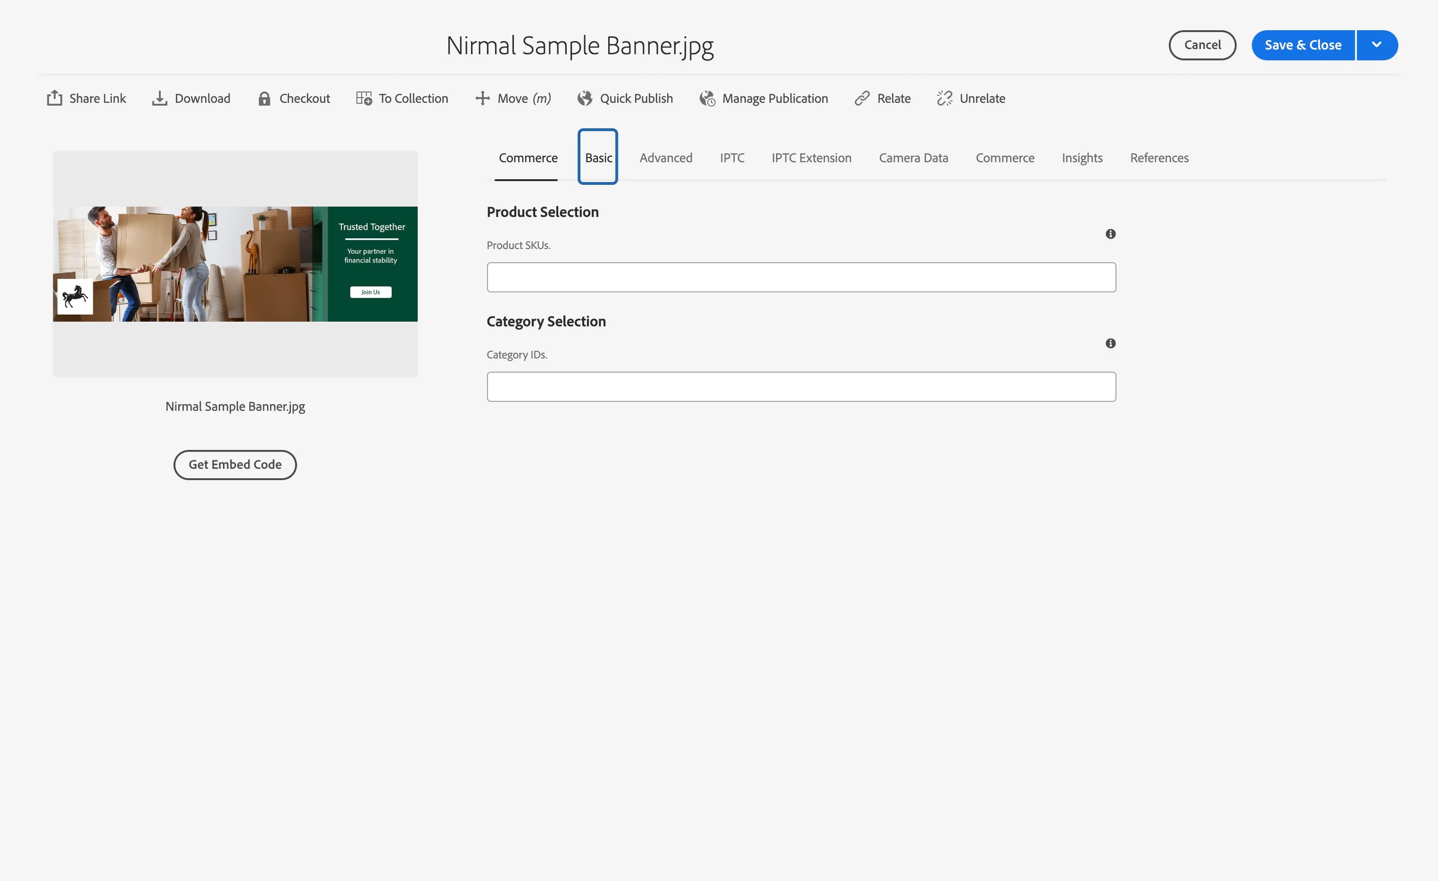Screen dimensions: 1438x881
Task: Open the Commerce tab next to Camera Data
Action: click(x=1005, y=158)
